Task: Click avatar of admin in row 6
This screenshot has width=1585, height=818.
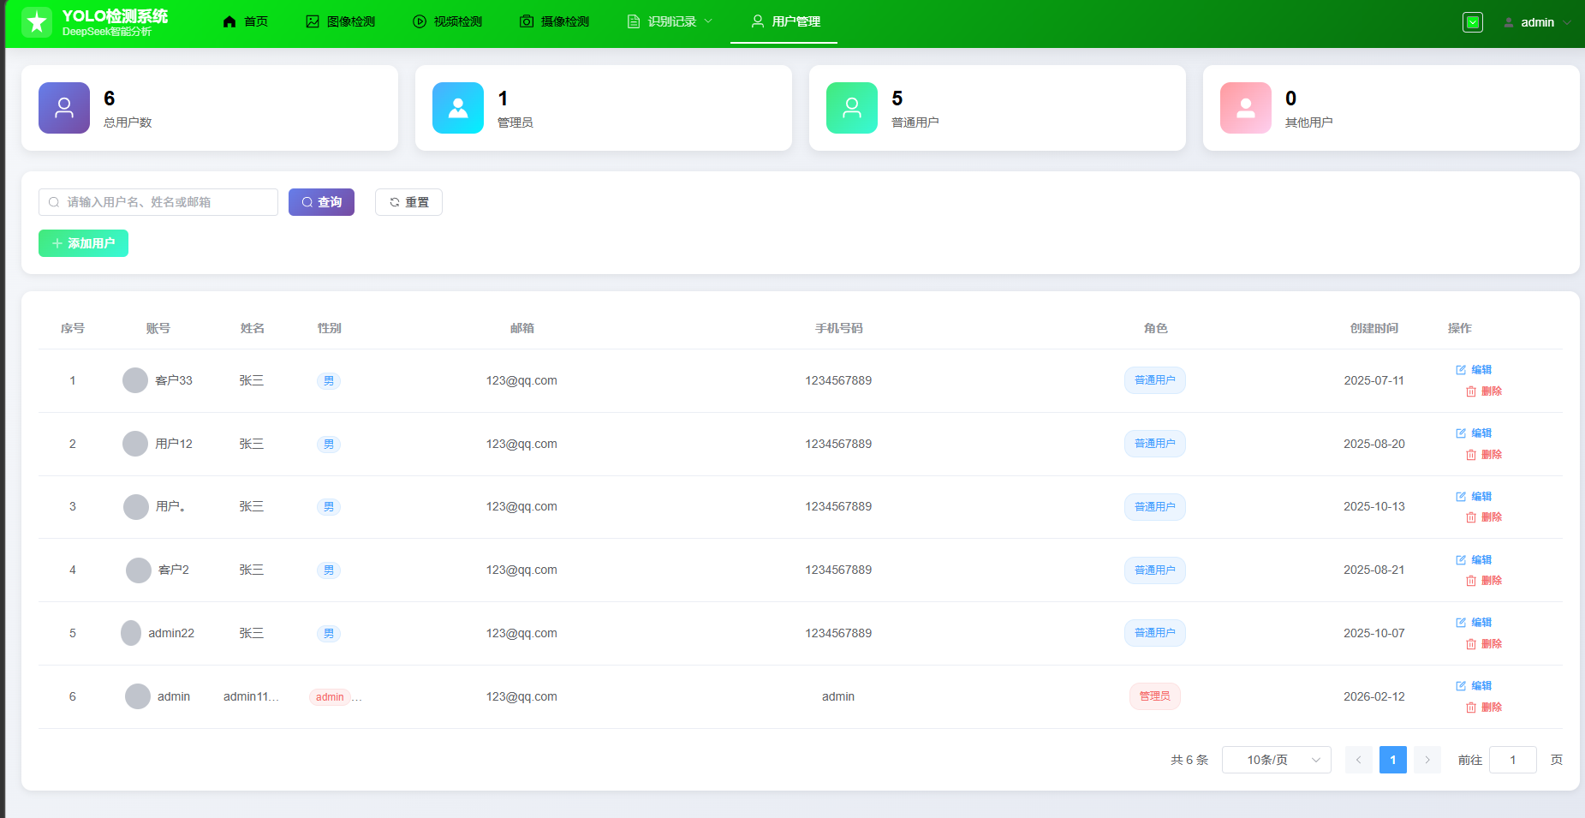Action: point(138,696)
